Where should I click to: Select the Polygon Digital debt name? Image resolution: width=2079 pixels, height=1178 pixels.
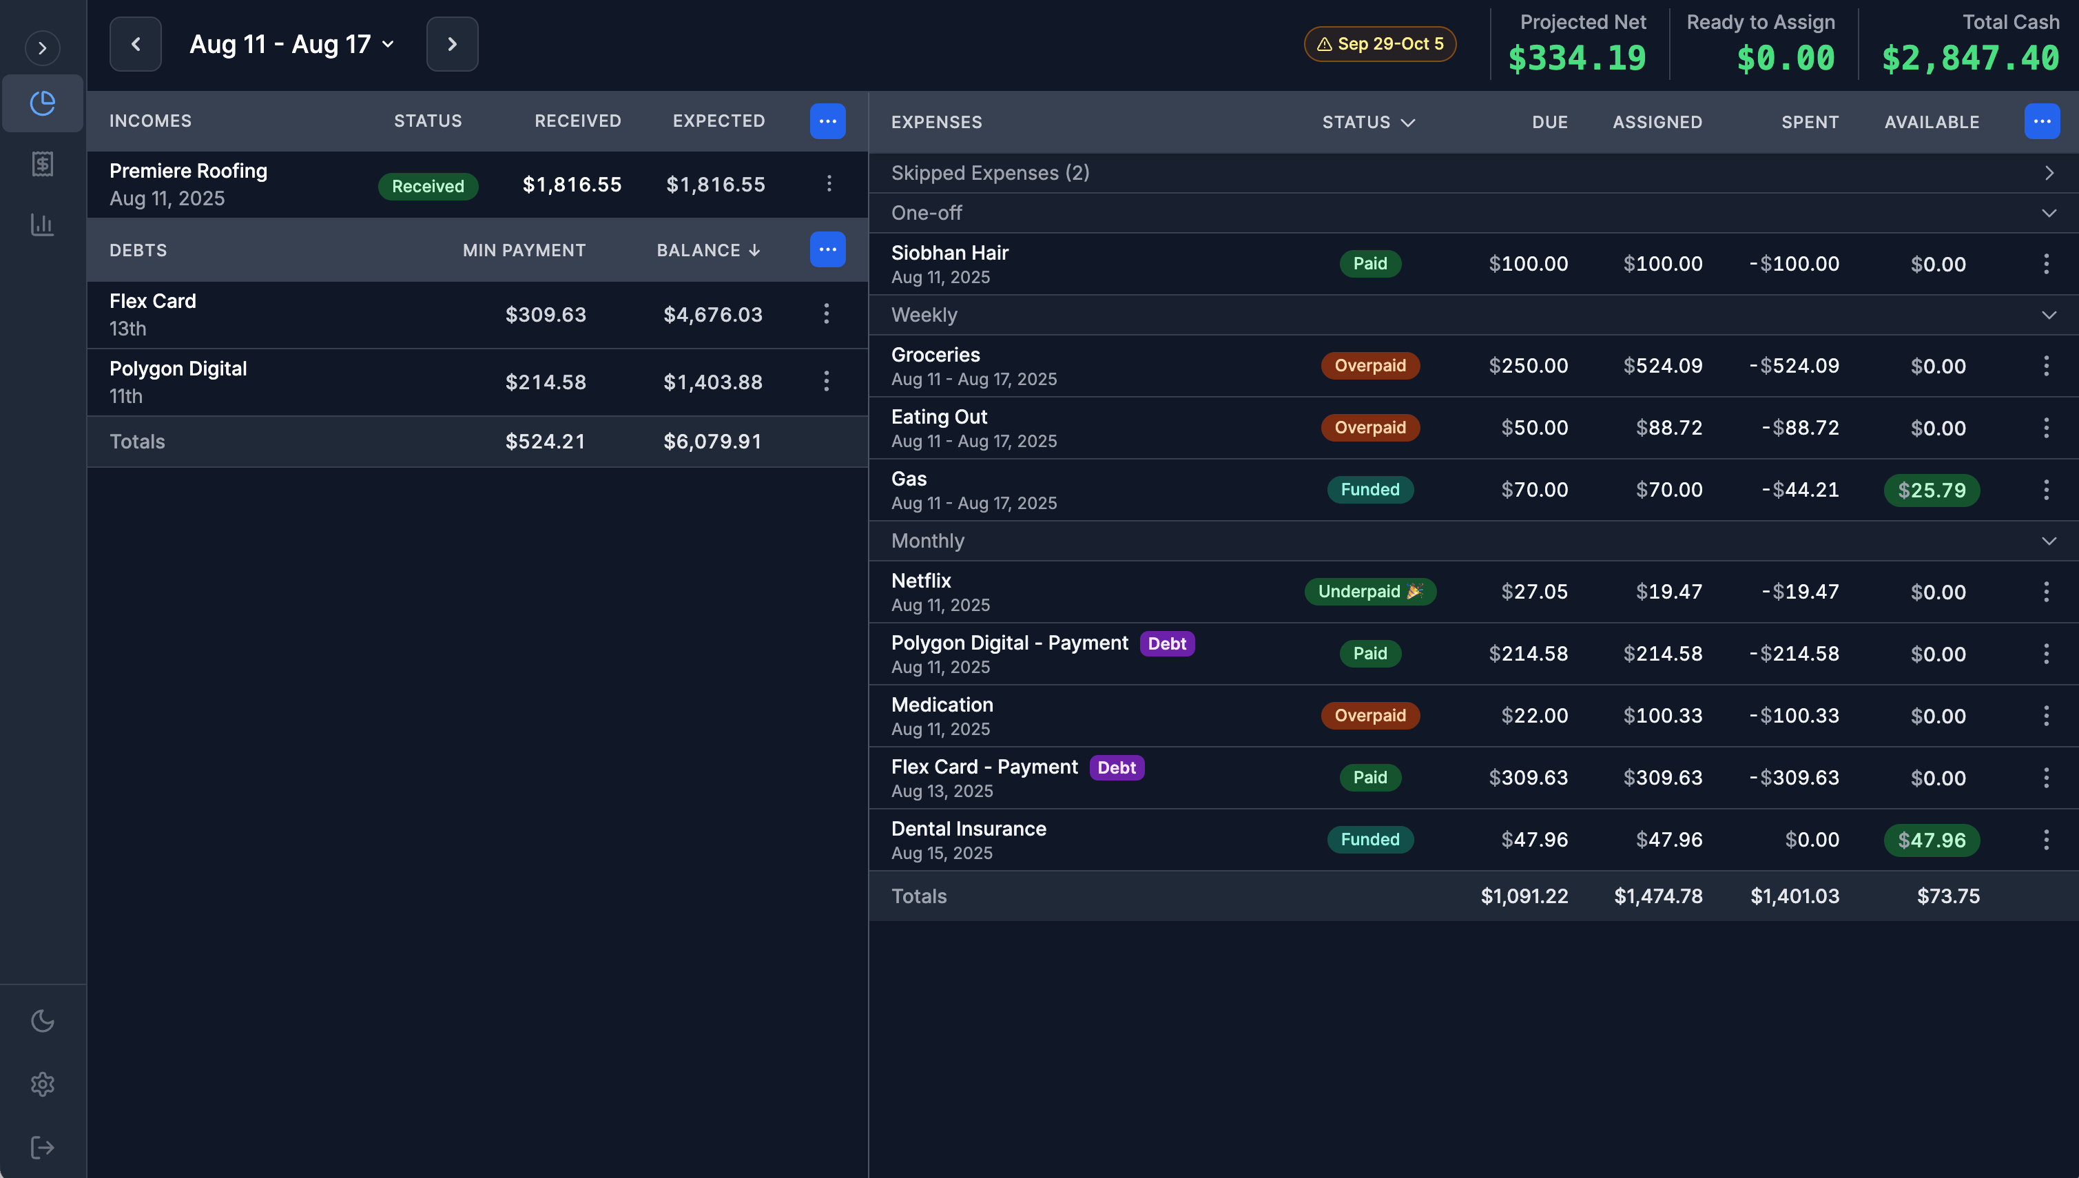(x=178, y=368)
